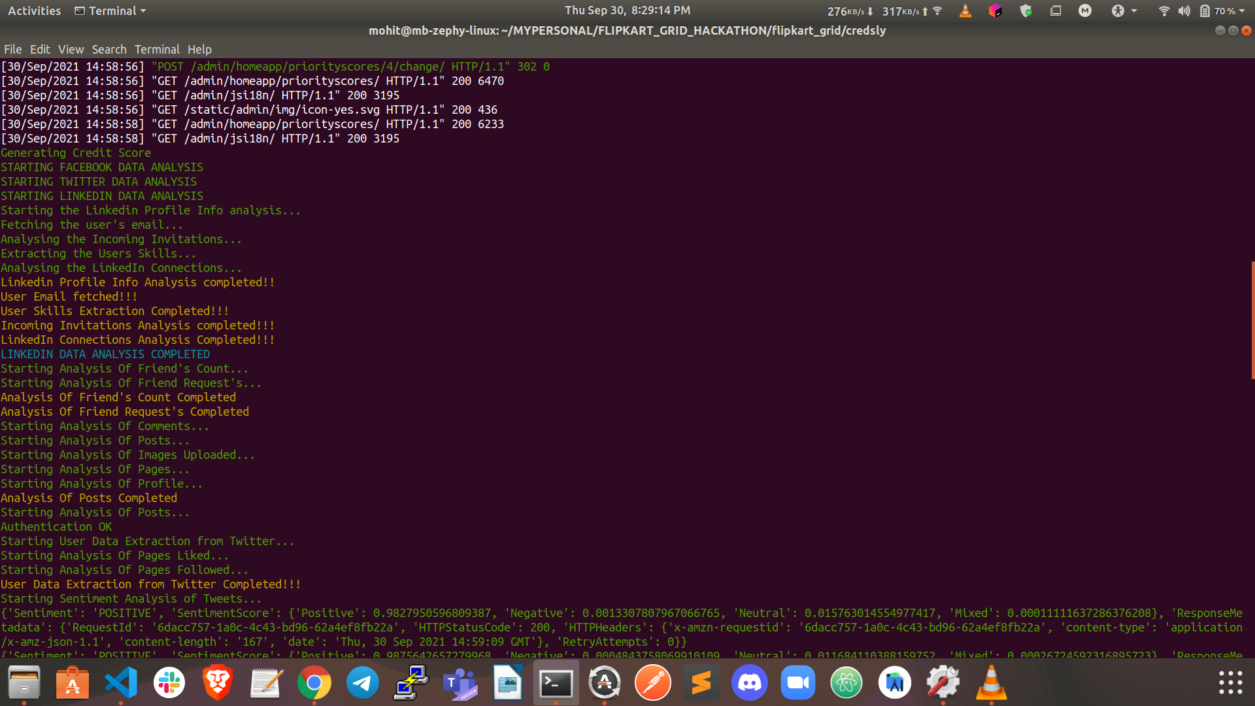
Task: Open the Edit menu
Action: point(40,49)
